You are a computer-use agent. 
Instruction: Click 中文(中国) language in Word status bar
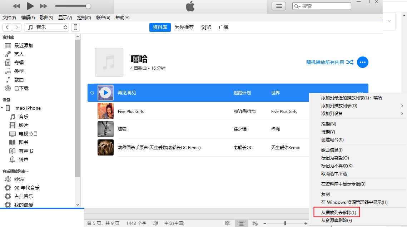tap(174, 223)
